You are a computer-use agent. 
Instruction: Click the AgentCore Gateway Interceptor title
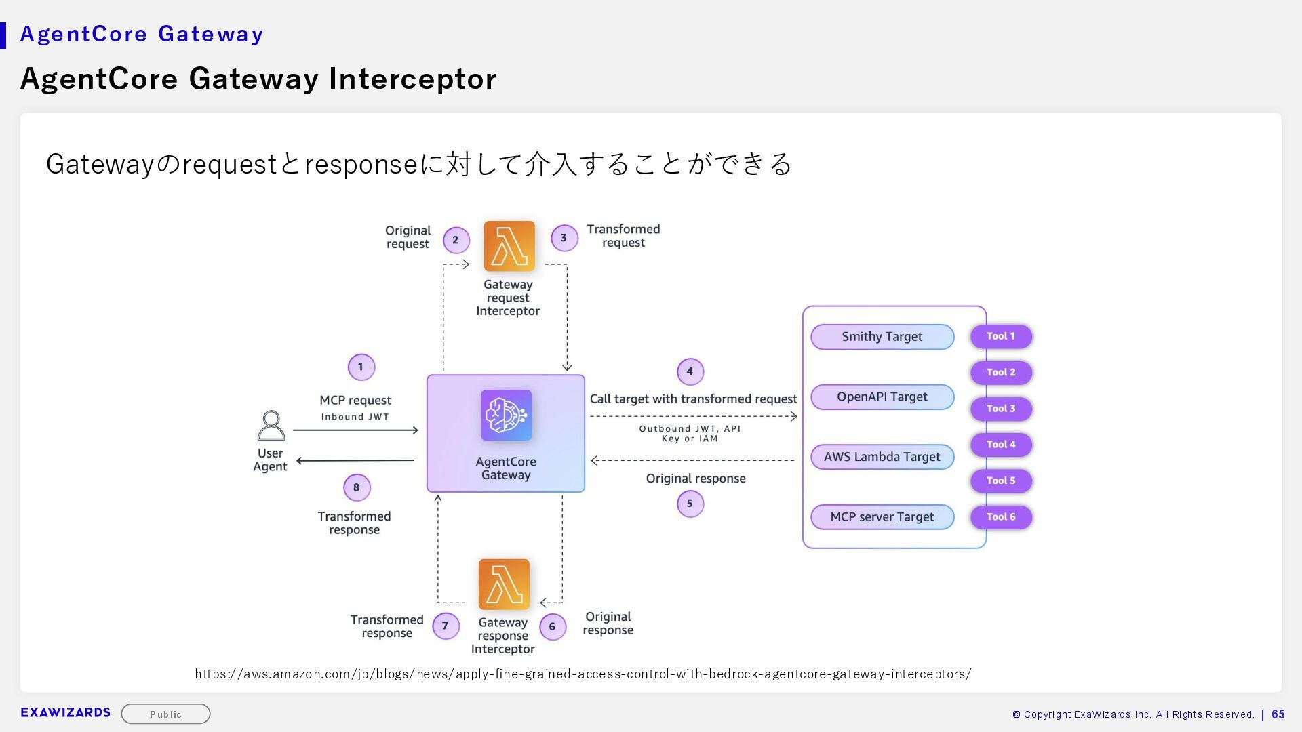point(258,79)
